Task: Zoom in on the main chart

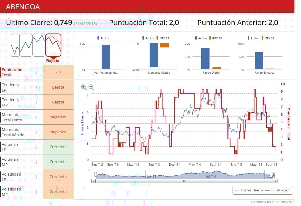Action: (x=84, y=87)
